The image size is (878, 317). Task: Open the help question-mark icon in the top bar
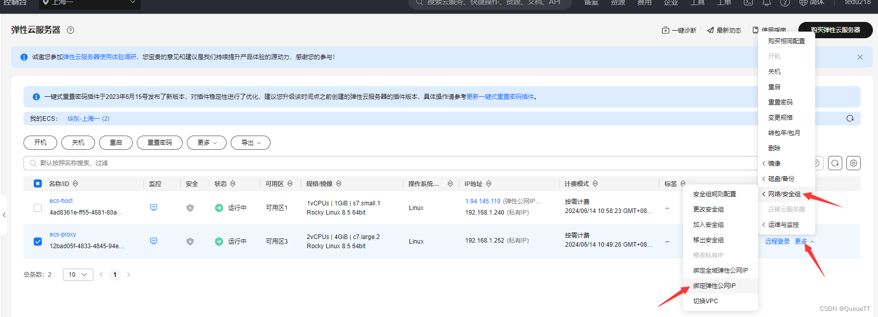[785, 3]
